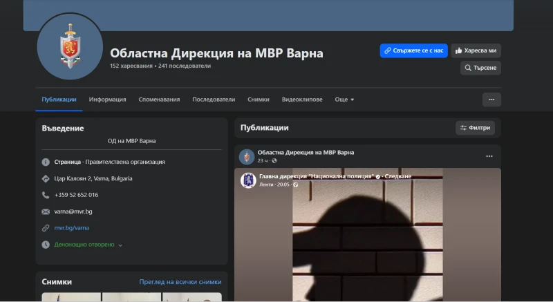
Task: Open the three-dots menu in the tab bar
Action: pyautogui.click(x=491, y=100)
